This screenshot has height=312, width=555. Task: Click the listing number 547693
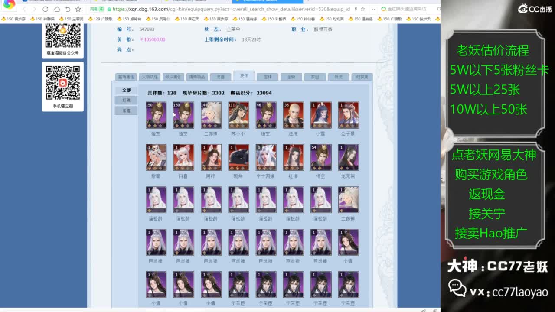tap(147, 29)
